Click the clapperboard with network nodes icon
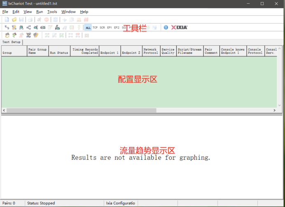This screenshot has height=207, width=285. [28, 35]
